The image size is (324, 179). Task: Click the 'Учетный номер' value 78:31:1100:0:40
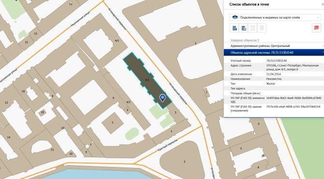click(277, 61)
